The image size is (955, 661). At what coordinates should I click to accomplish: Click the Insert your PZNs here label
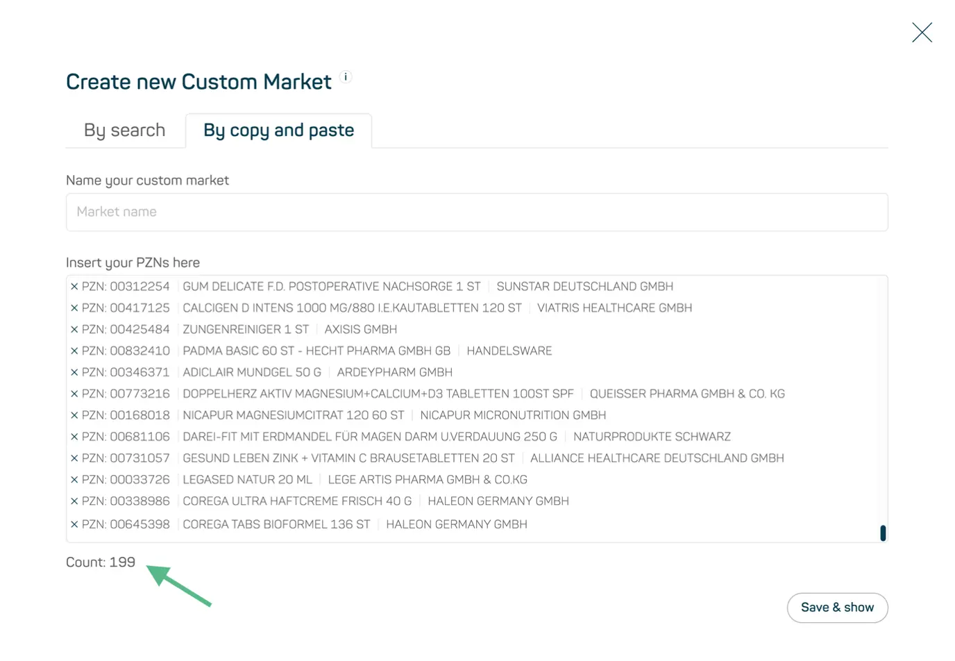tap(133, 263)
